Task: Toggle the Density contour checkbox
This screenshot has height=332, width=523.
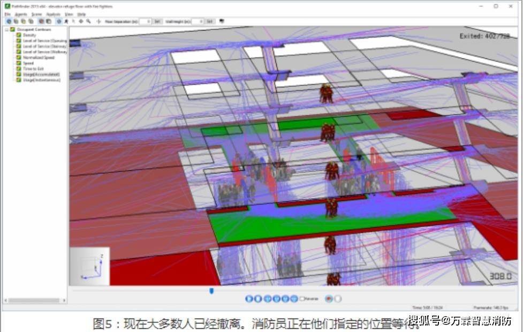Action: [18, 35]
